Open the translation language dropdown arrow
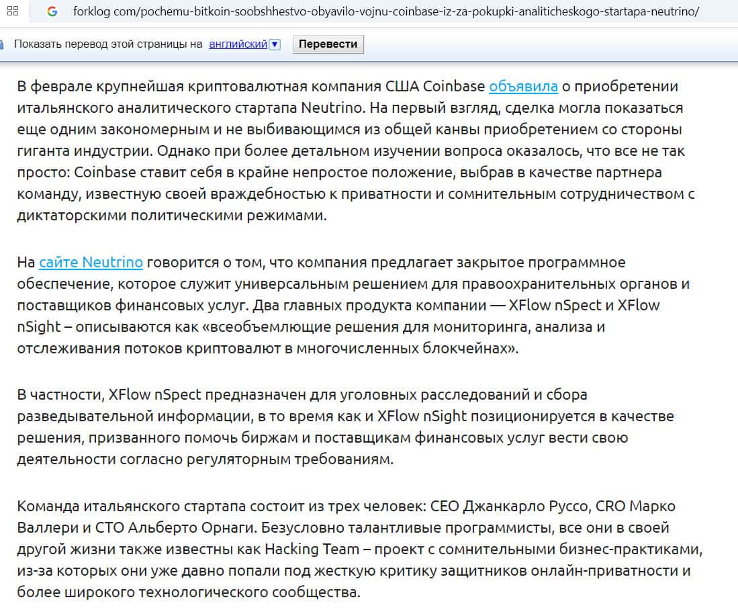The height and width of the screenshot is (616, 738). (275, 44)
